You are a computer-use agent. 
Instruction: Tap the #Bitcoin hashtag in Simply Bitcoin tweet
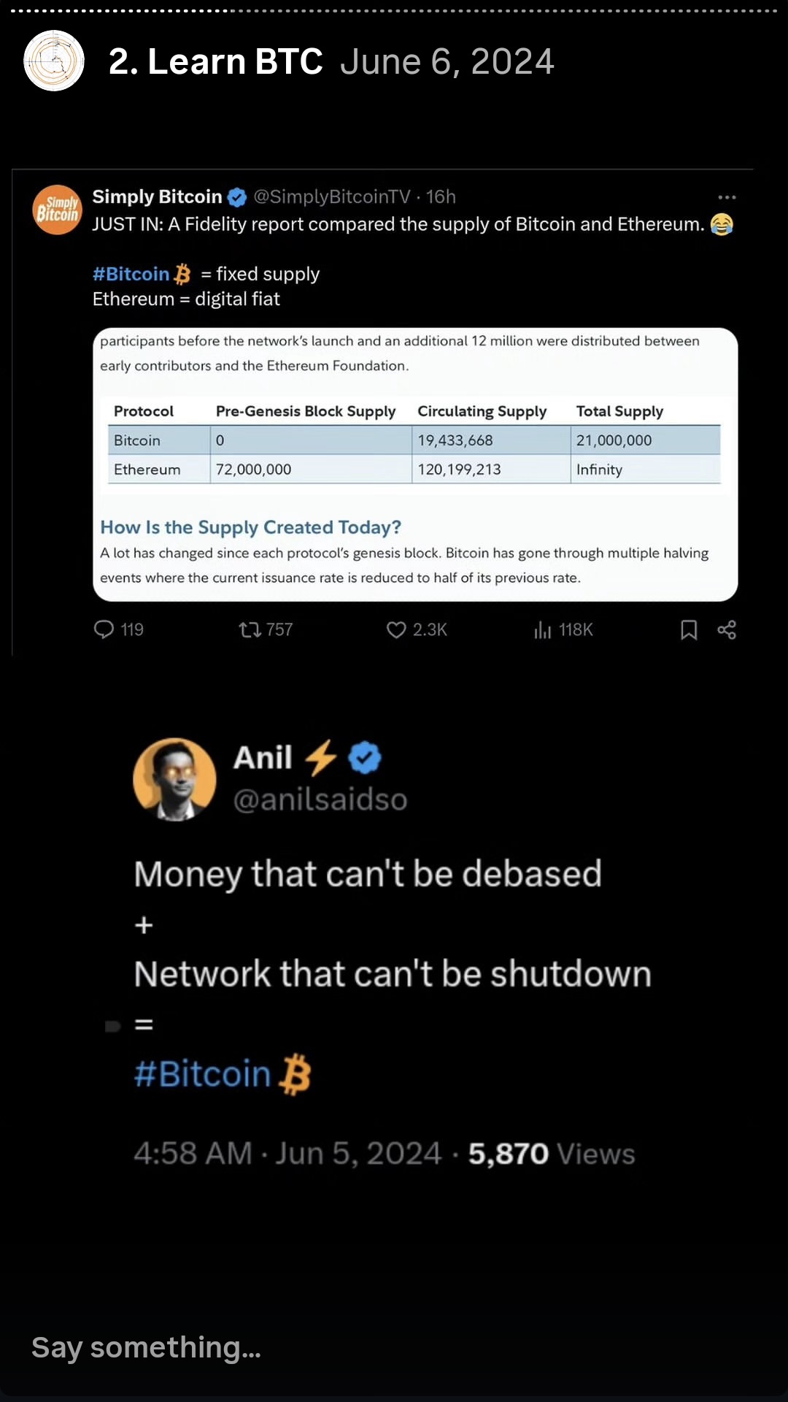click(131, 274)
